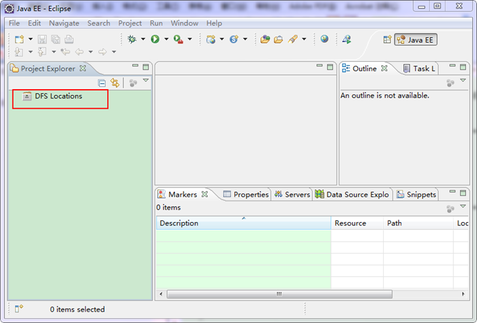This screenshot has width=477, height=323.
Task: Close the Project Explorer view
Action: tap(83, 68)
